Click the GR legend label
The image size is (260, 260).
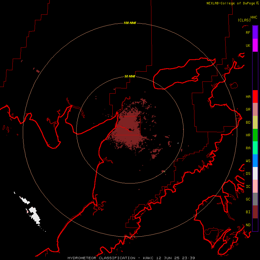(x=248, y=109)
